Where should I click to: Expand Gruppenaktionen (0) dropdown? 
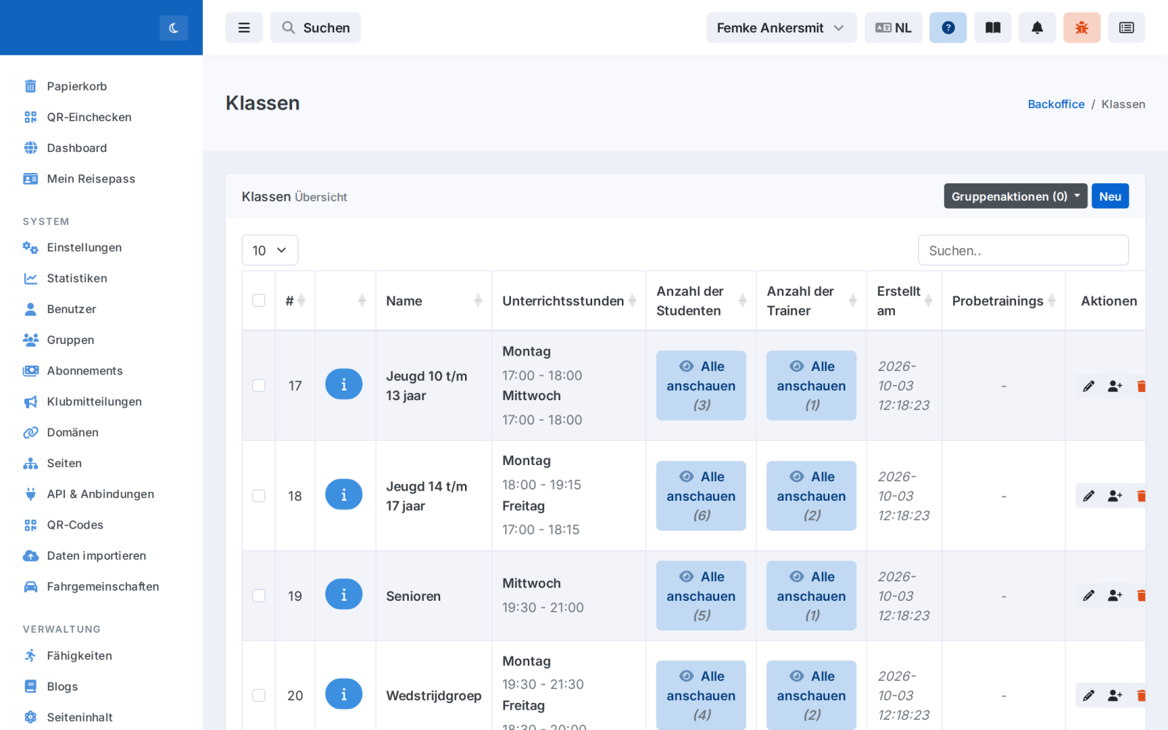[x=1015, y=196]
